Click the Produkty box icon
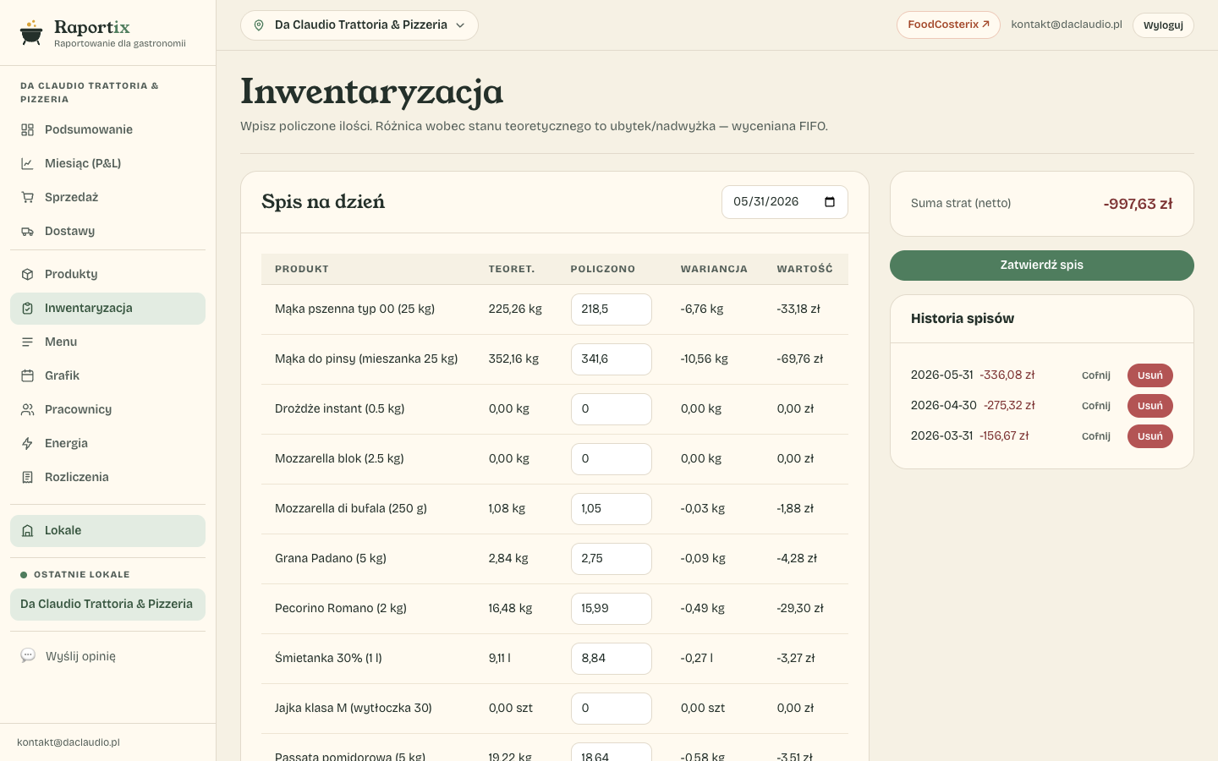Image resolution: width=1218 pixels, height=761 pixels. (x=27, y=274)
